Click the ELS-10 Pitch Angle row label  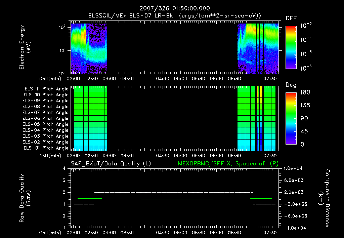point(46,95)
